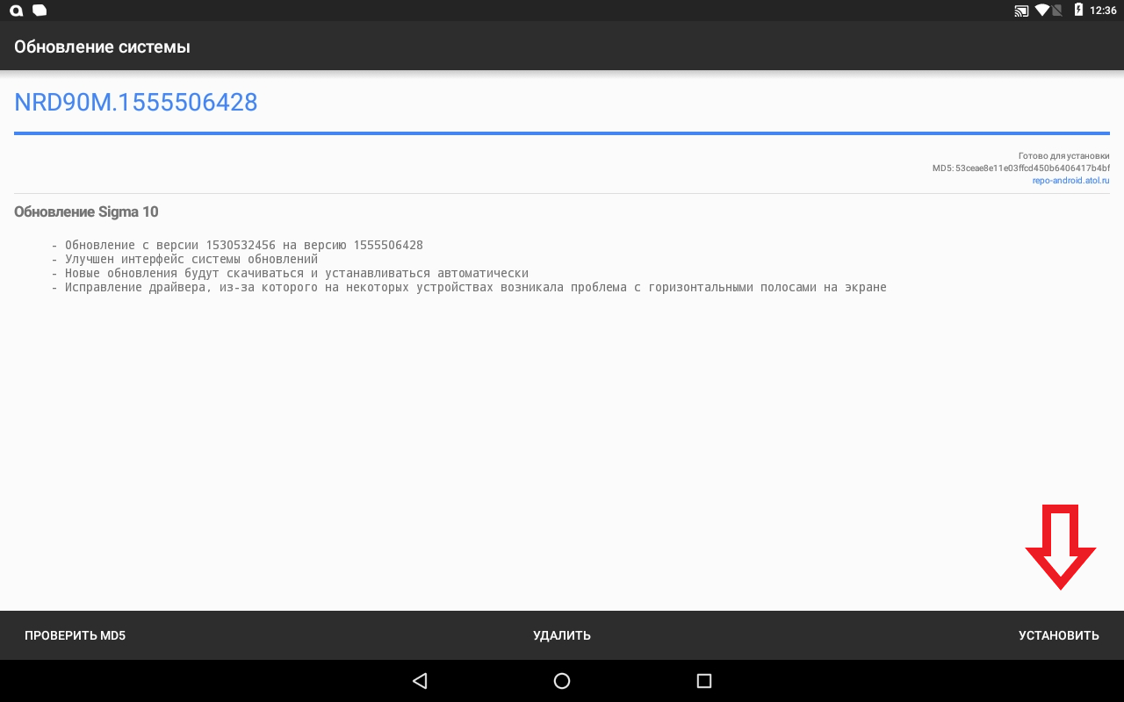
Task: Tap the Wi-Fi status icon
Action: pos(1042,11)
